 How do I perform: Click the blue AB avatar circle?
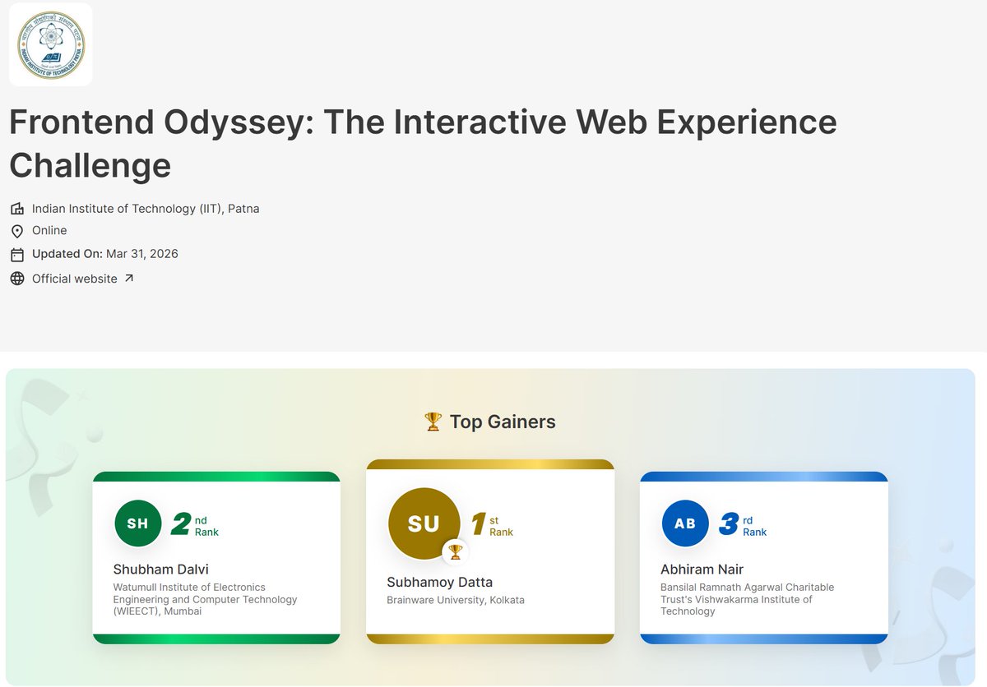tap(685, 523)
